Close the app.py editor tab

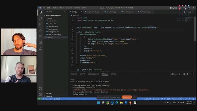pos(81,12)
